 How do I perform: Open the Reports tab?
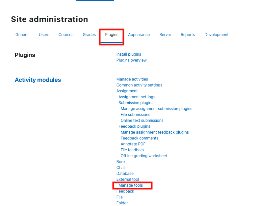pos(188,35)
